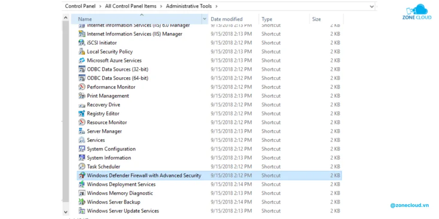This screenshot has height=219, width=439.
Task: Click the Internet Information Services (IIS) Manager icon
Action: [82, 34]
